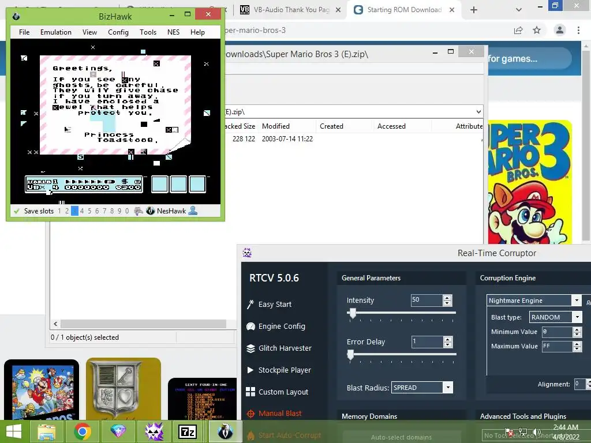Select save slot 6 in BizHawk
This screenshot has height=443, width=591.
[97, 211]
